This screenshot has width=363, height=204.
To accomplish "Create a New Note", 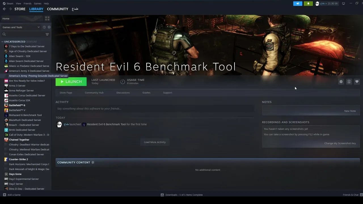I will pyautogui.click(x=350, y=111).
